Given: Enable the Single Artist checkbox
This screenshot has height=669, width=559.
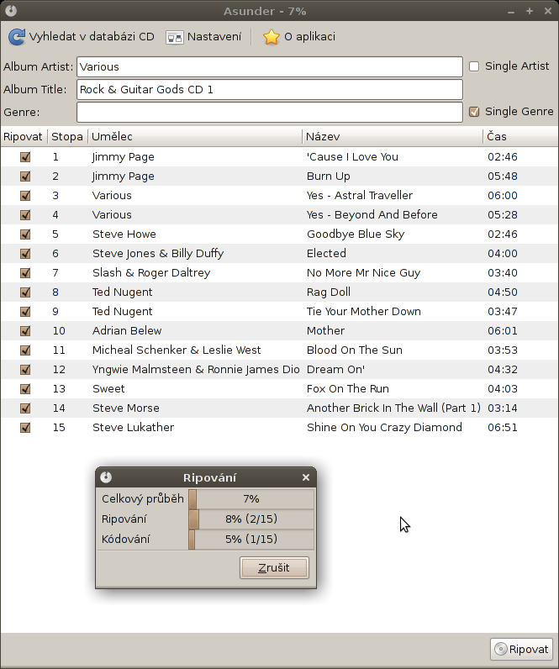Looking at the screenshot, I should [x=474, y=66].
